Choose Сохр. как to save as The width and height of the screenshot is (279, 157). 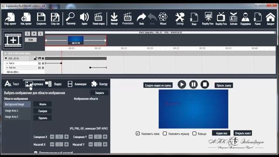(55, 18)
